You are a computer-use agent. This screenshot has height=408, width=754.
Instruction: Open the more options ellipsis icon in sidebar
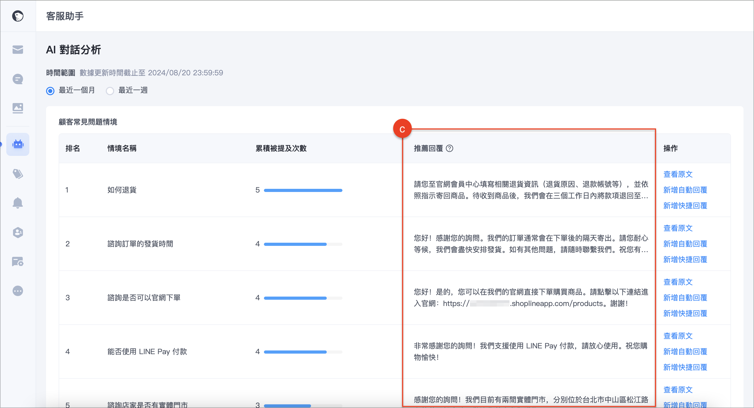click(x=18, y=291)
